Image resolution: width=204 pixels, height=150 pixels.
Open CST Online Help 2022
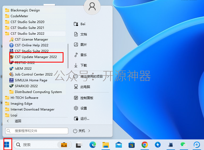pyautogui.click(x=31, y=45)
